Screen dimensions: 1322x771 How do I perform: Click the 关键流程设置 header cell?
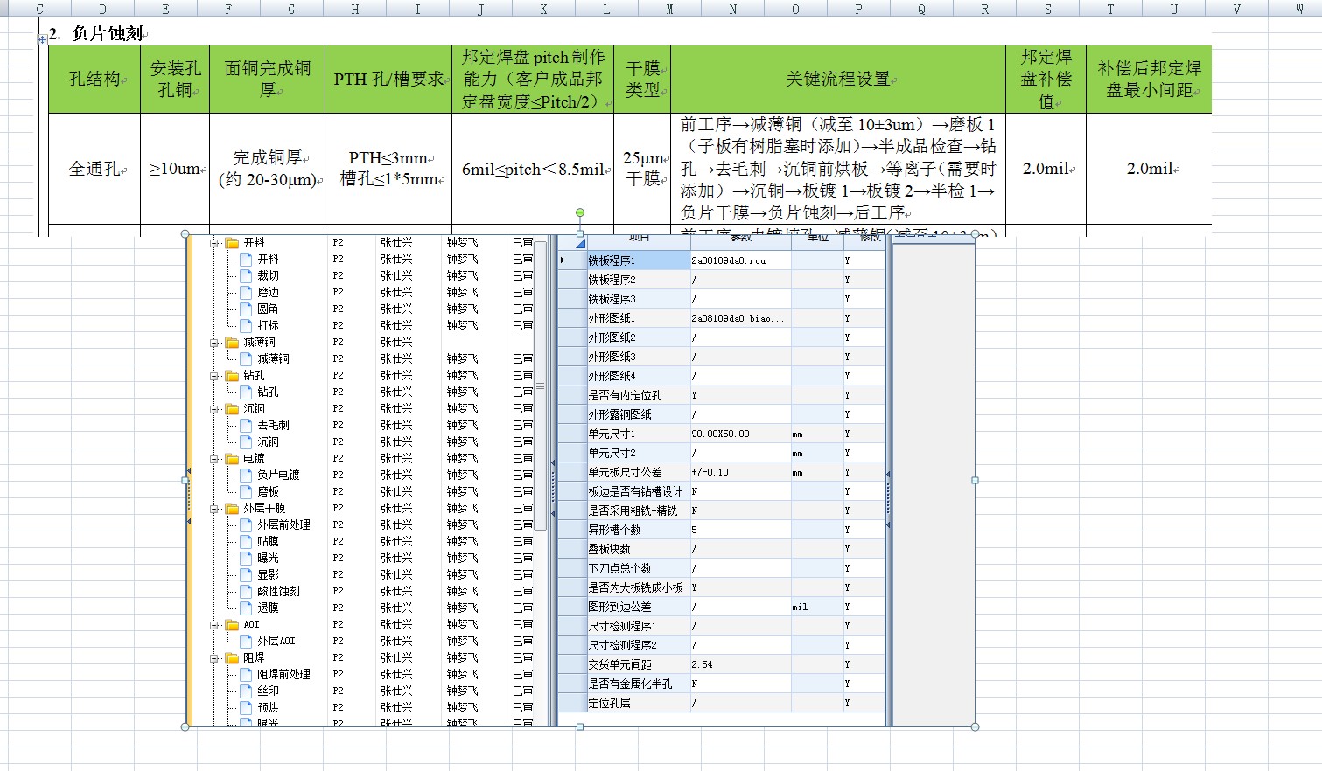(x=838, y=79)
